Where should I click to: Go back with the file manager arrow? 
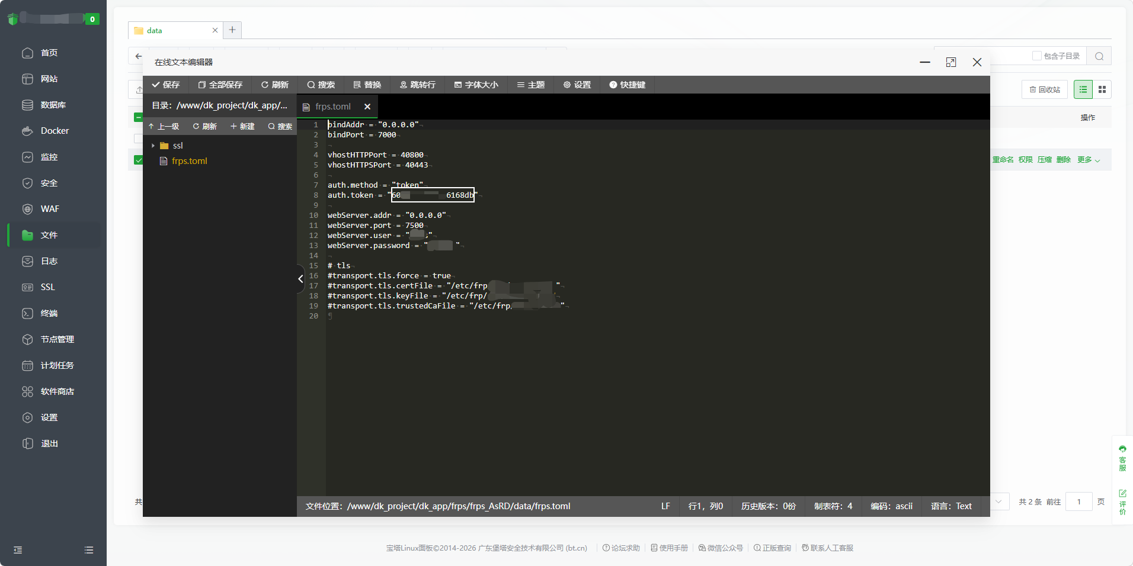139,56
